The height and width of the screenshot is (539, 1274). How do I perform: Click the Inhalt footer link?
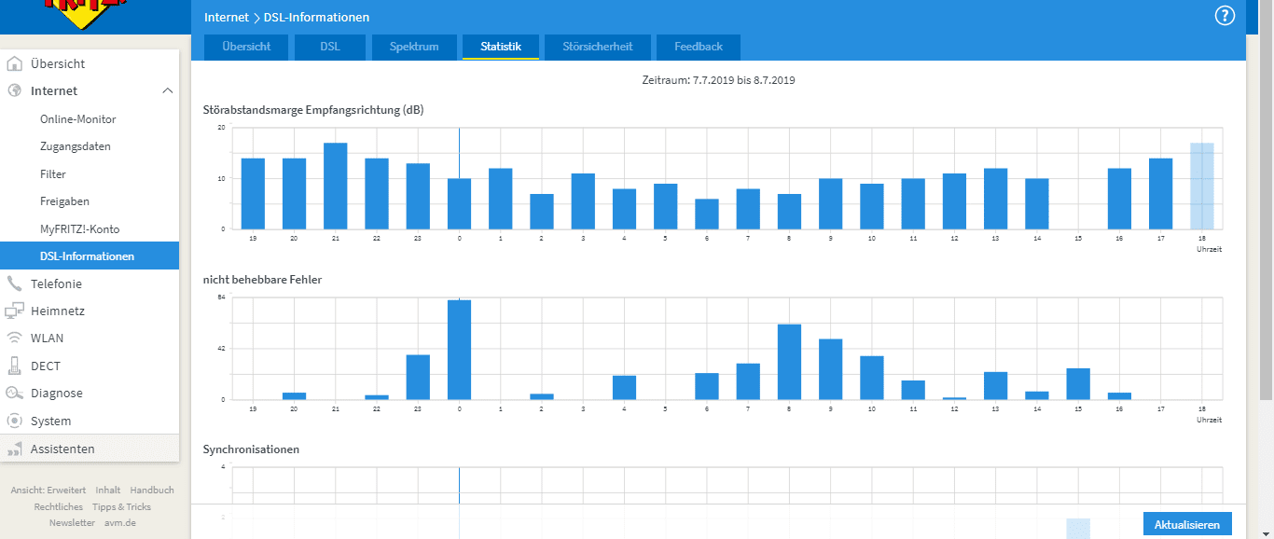[107, 490]
